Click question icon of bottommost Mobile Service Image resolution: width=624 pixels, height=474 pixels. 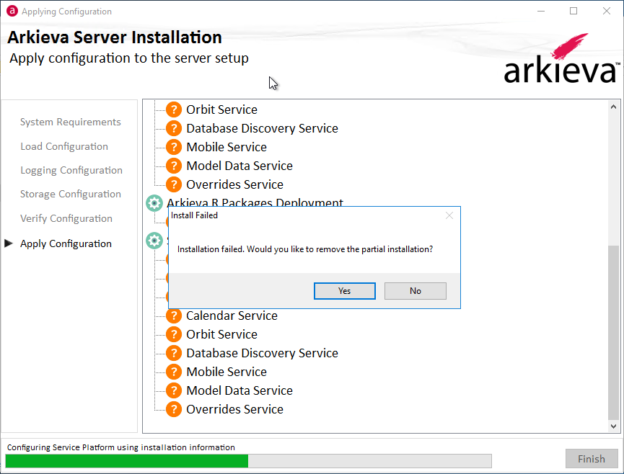click(x=174, y=372)
